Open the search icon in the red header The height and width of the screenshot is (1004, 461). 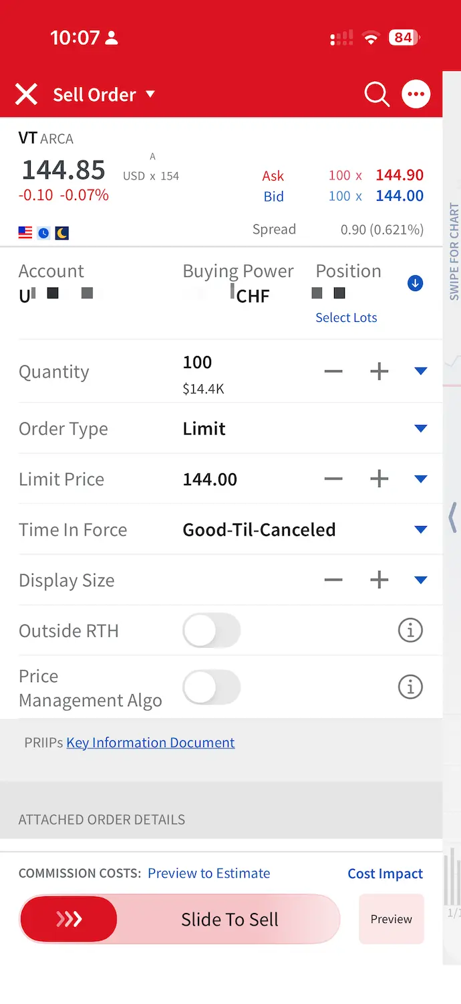(376, 94)
